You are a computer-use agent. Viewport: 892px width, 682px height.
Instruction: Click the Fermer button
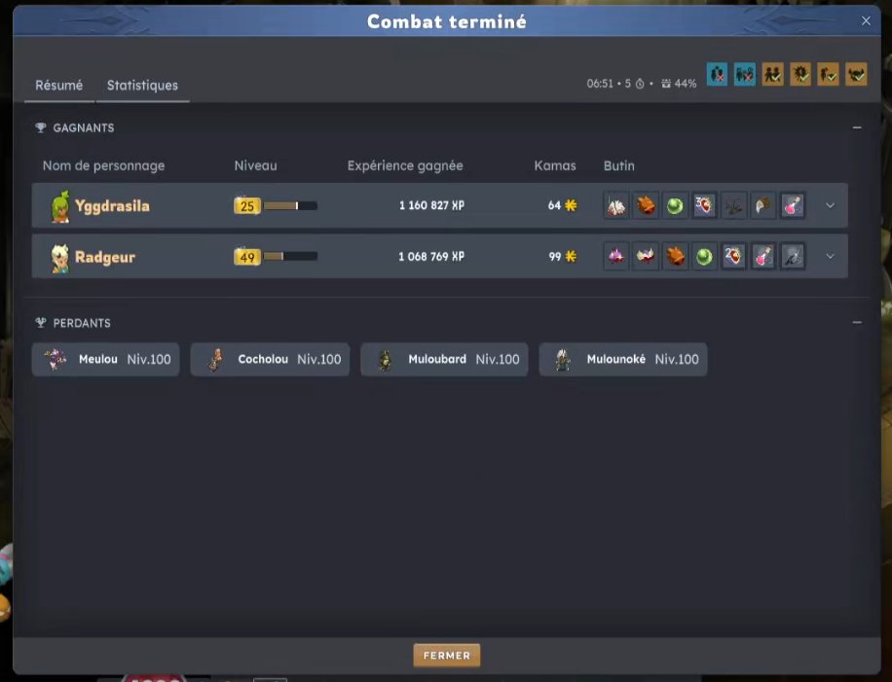(x=447, y=656)
